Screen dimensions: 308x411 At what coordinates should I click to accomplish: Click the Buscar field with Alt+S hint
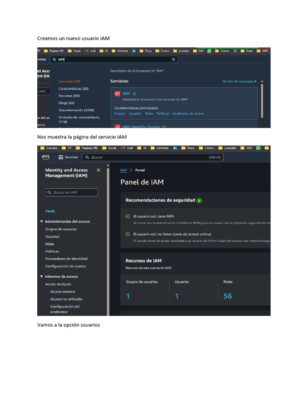pos(153,157)
